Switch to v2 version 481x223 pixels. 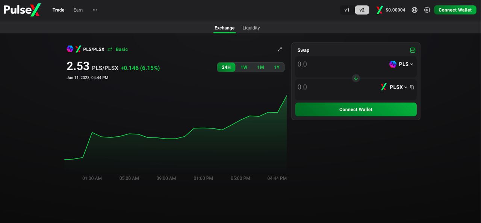pyautogui.click(x=362, y=10)
